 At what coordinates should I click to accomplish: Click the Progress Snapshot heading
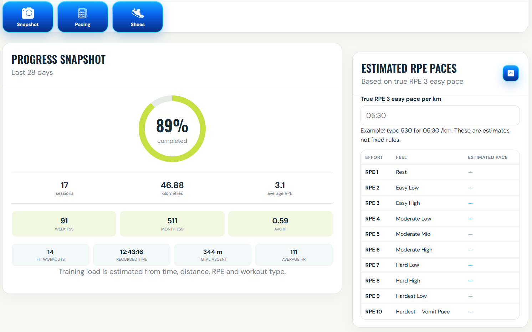[58, 59]
